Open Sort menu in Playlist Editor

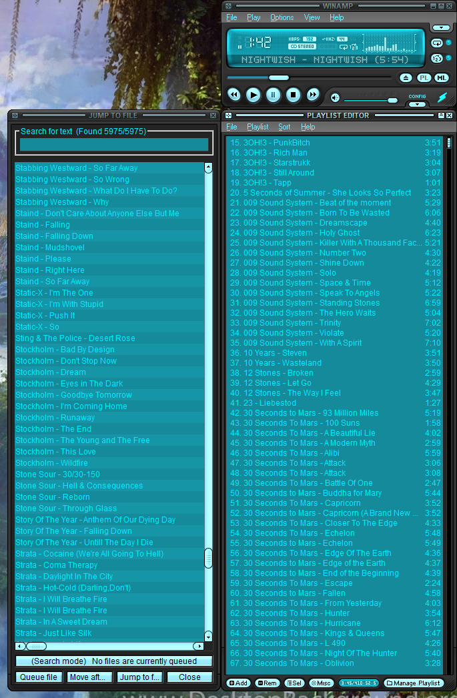pyautogui.click(x=284, y=127)
